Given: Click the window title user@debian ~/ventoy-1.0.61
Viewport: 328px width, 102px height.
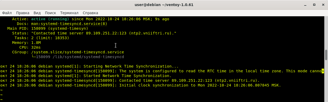Looking at the screenshot, I should [164, 5].
